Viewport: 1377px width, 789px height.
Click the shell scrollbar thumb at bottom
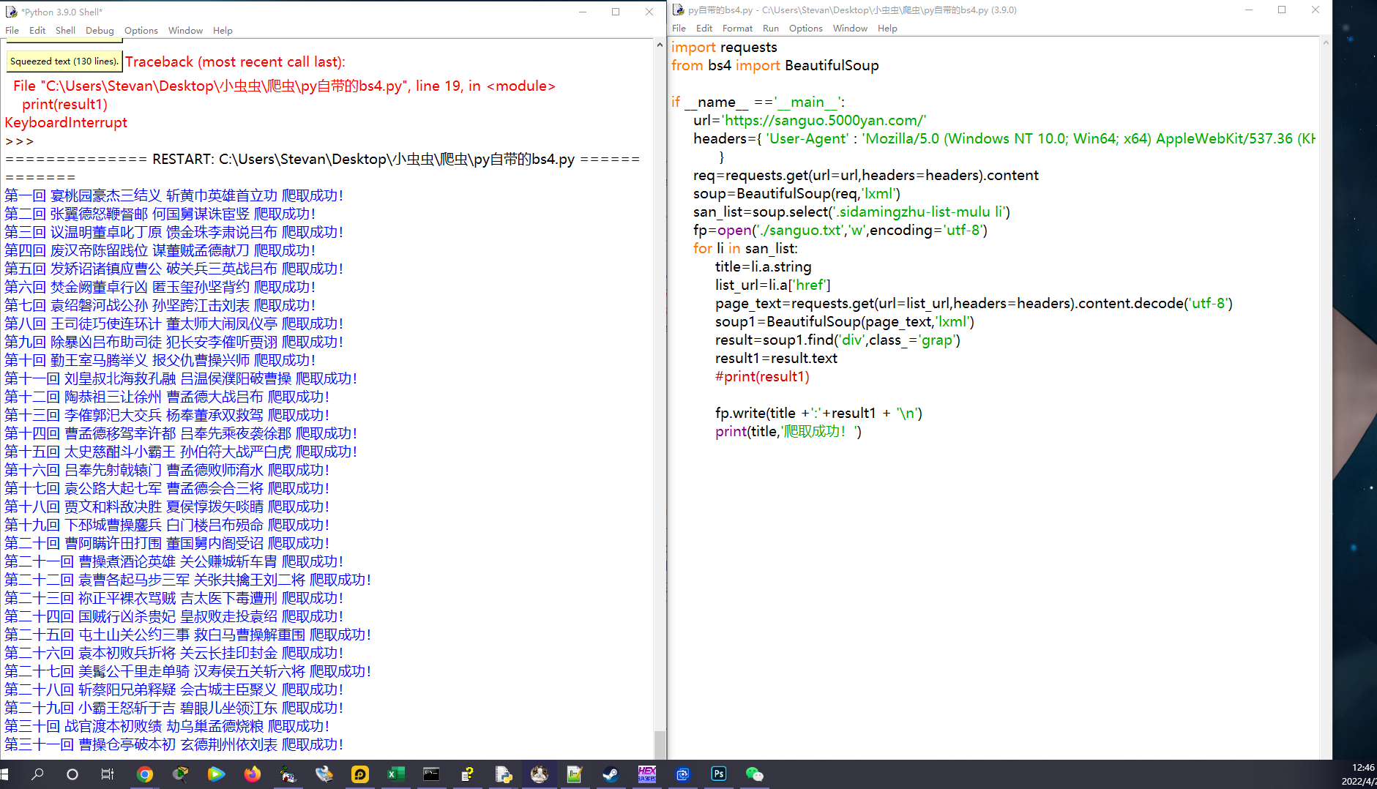point(660,744)
